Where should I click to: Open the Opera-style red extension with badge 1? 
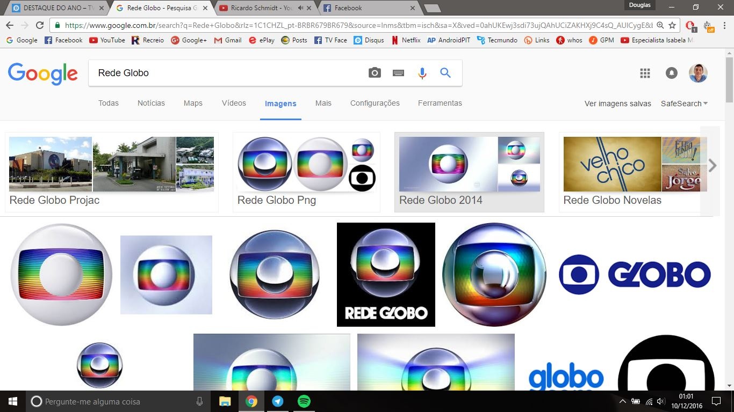coord(691,26)
